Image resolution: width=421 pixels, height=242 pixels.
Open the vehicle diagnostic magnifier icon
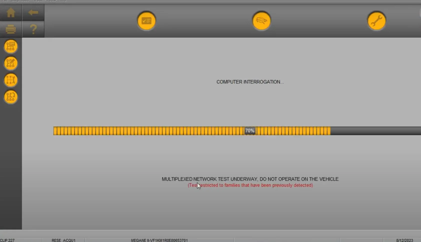261,21
